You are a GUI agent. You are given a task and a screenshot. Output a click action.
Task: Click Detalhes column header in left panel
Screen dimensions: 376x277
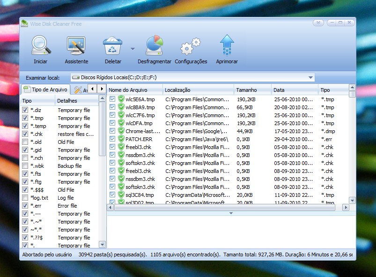(77, 101)
